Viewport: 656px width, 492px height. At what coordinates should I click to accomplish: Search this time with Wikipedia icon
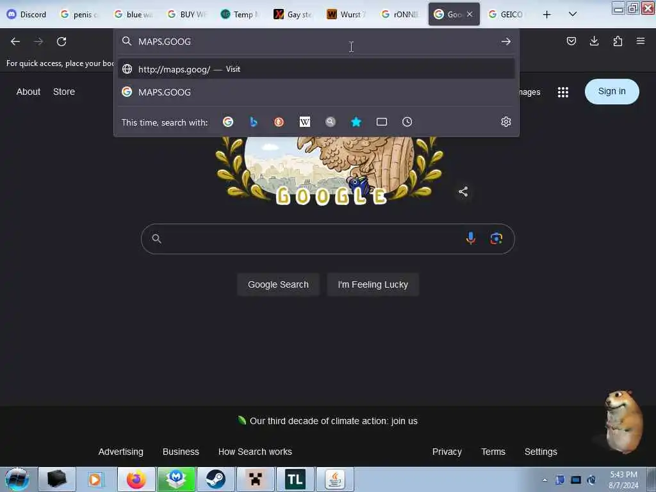tap(305, 122)
